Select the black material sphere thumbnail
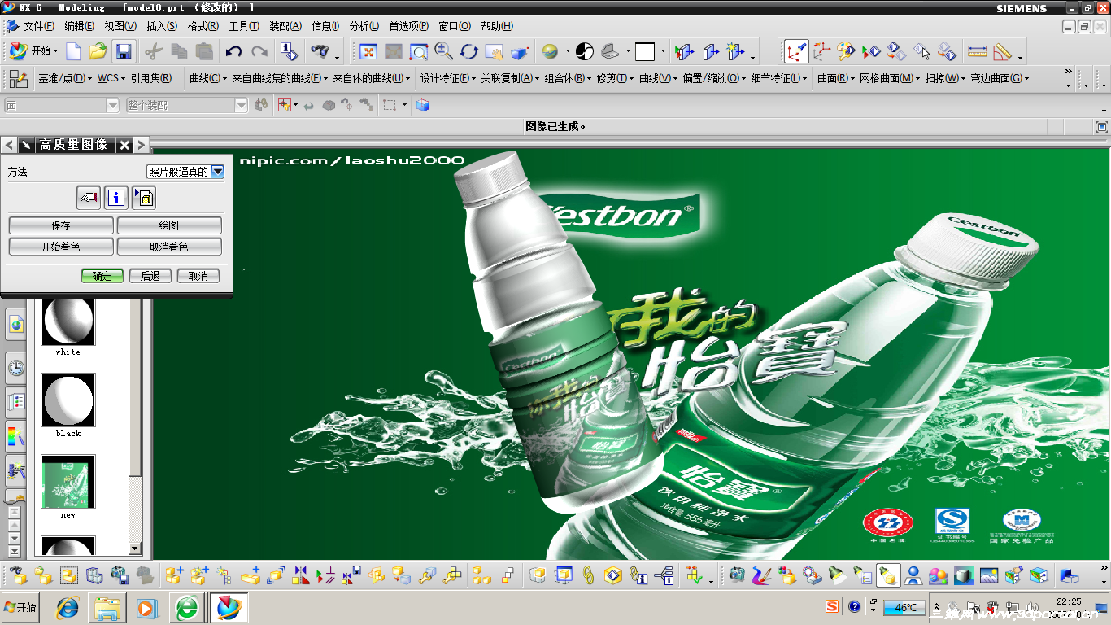The width and height of the screenshot is (1111, 625). 68,400
